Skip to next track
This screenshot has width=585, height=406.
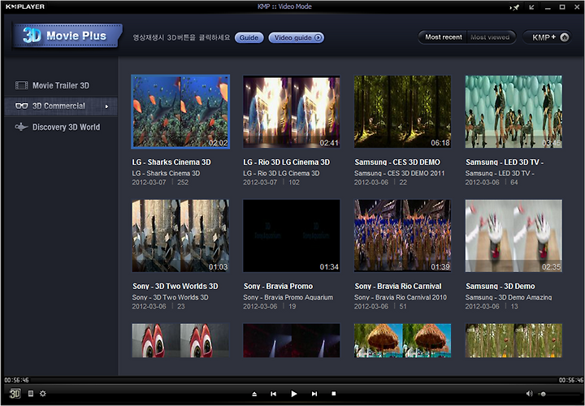tap(314, 394)
